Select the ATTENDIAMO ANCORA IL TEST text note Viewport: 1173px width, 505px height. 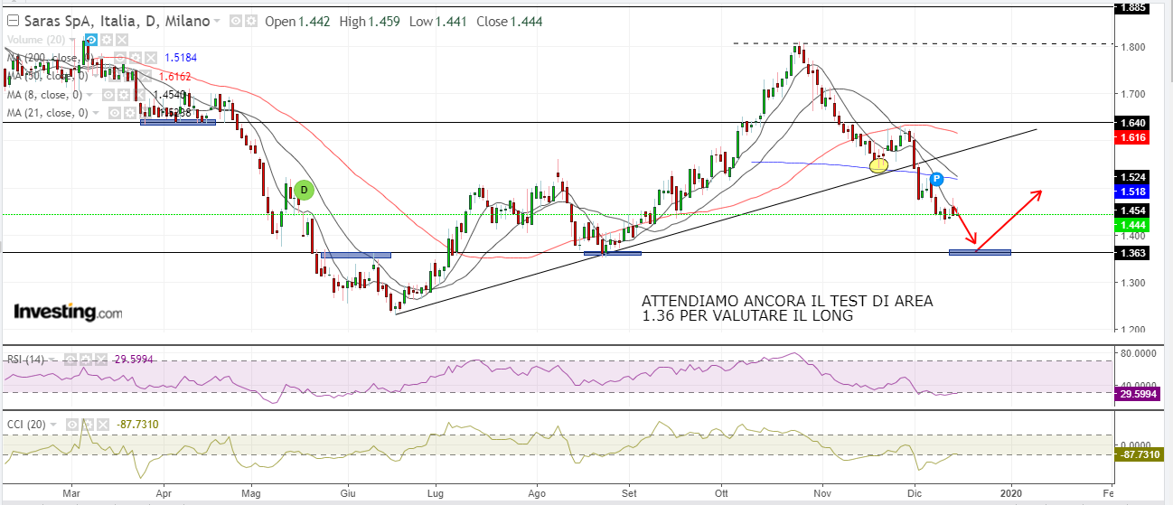[786, 308]
